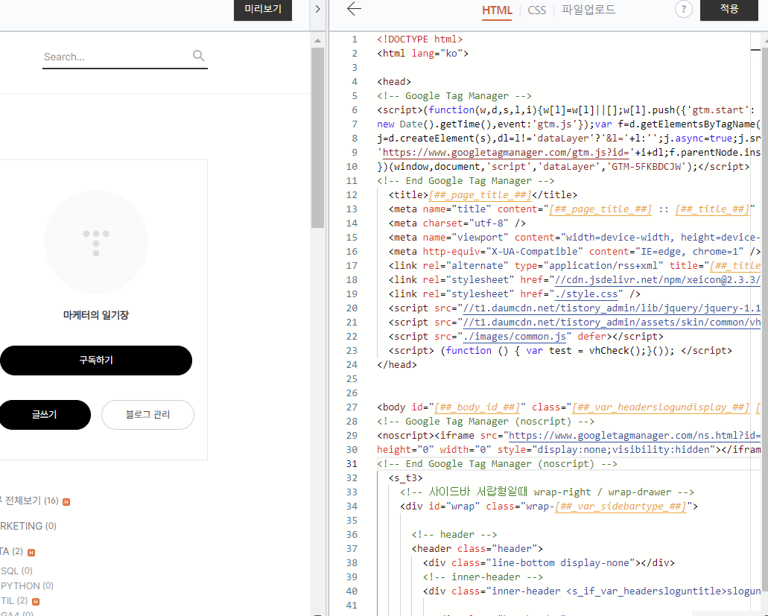This screenshot has height=616, width=768.
Task: Click the googletagmanager gtm.js URL on line 9
Action: tap(506, 152)
